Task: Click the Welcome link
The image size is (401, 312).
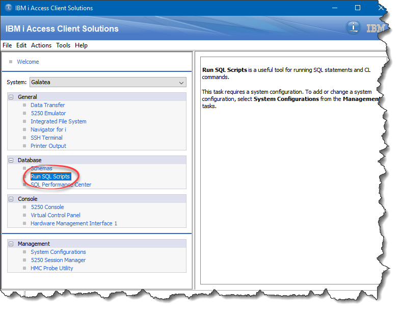Action: [x=28, y=62]
